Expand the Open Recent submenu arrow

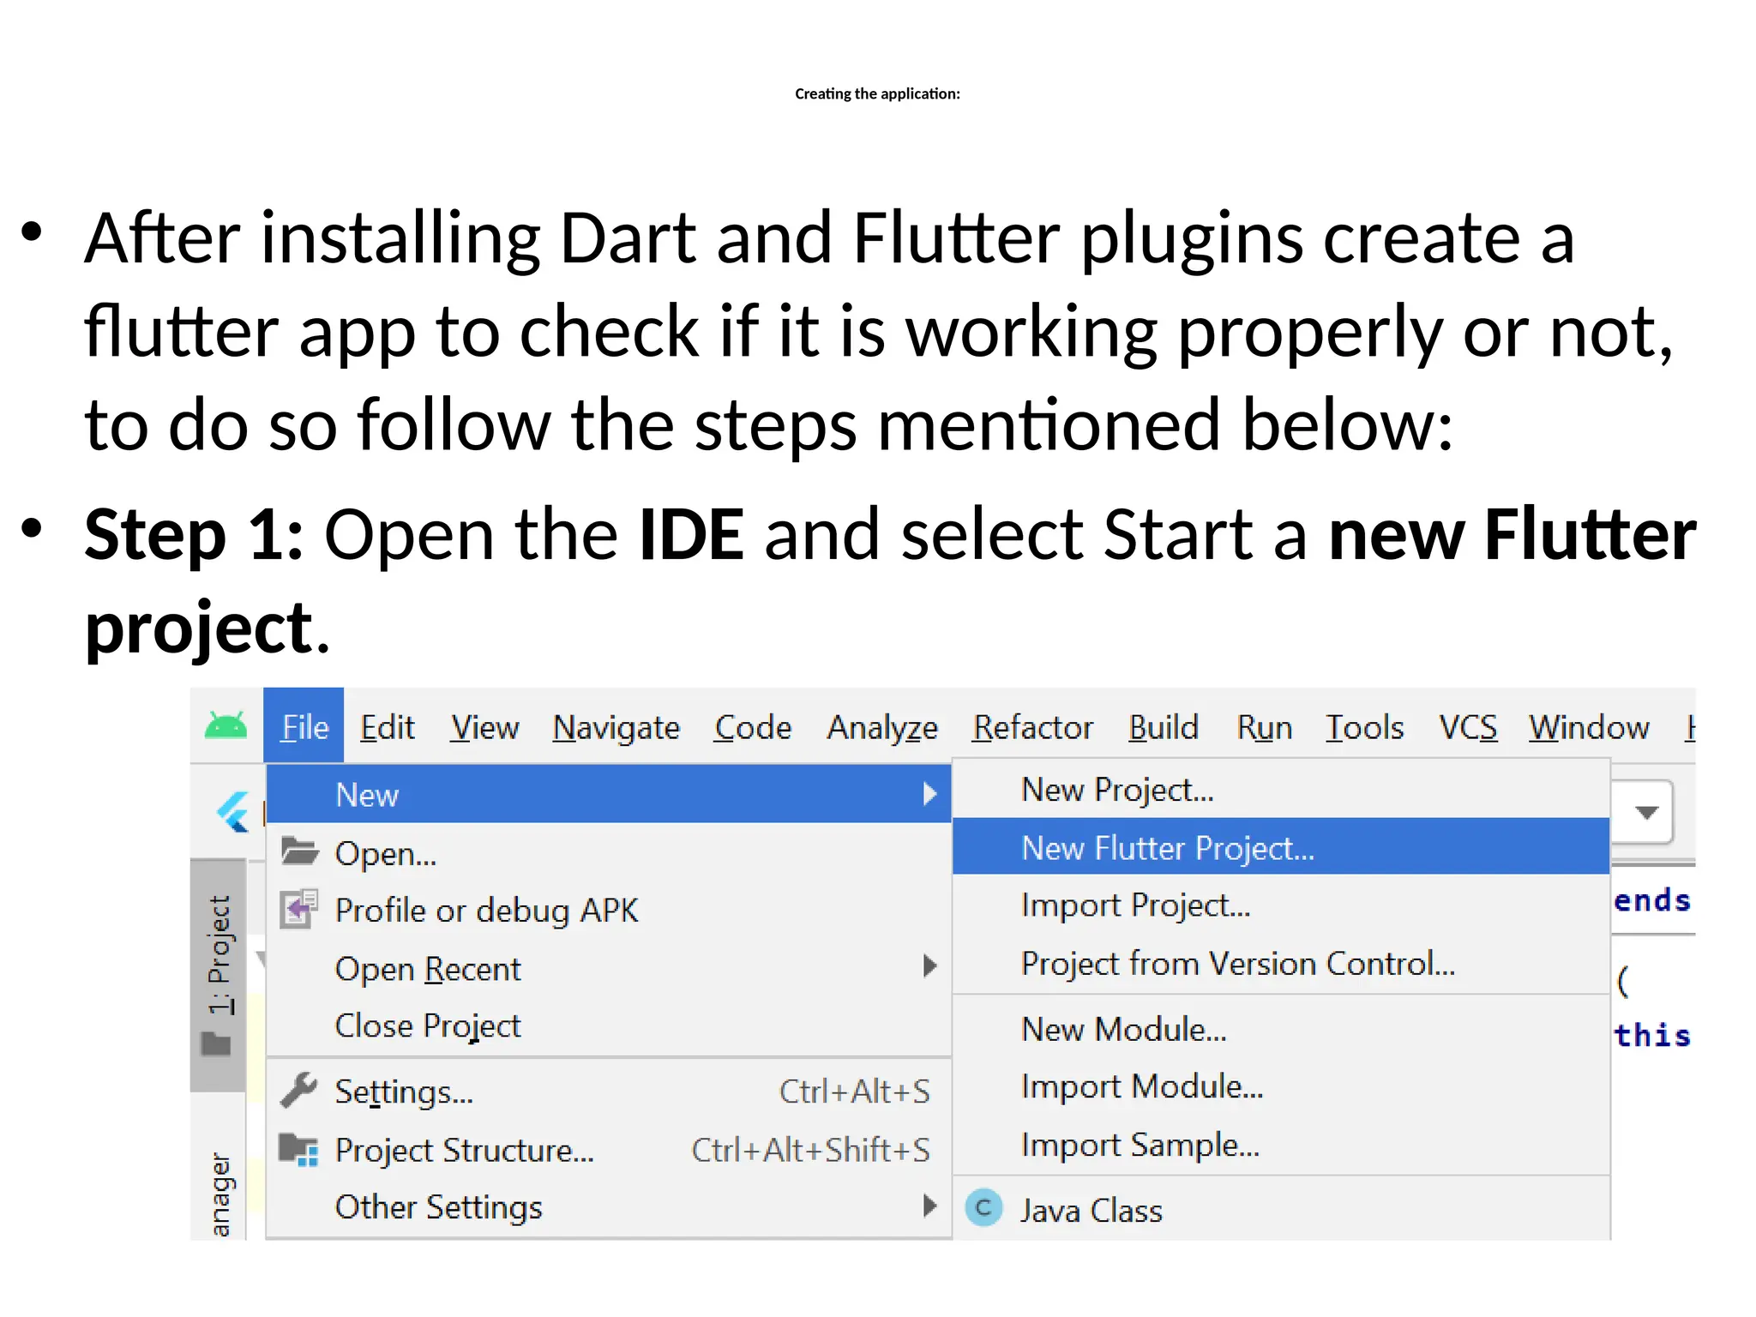point(929,966)
